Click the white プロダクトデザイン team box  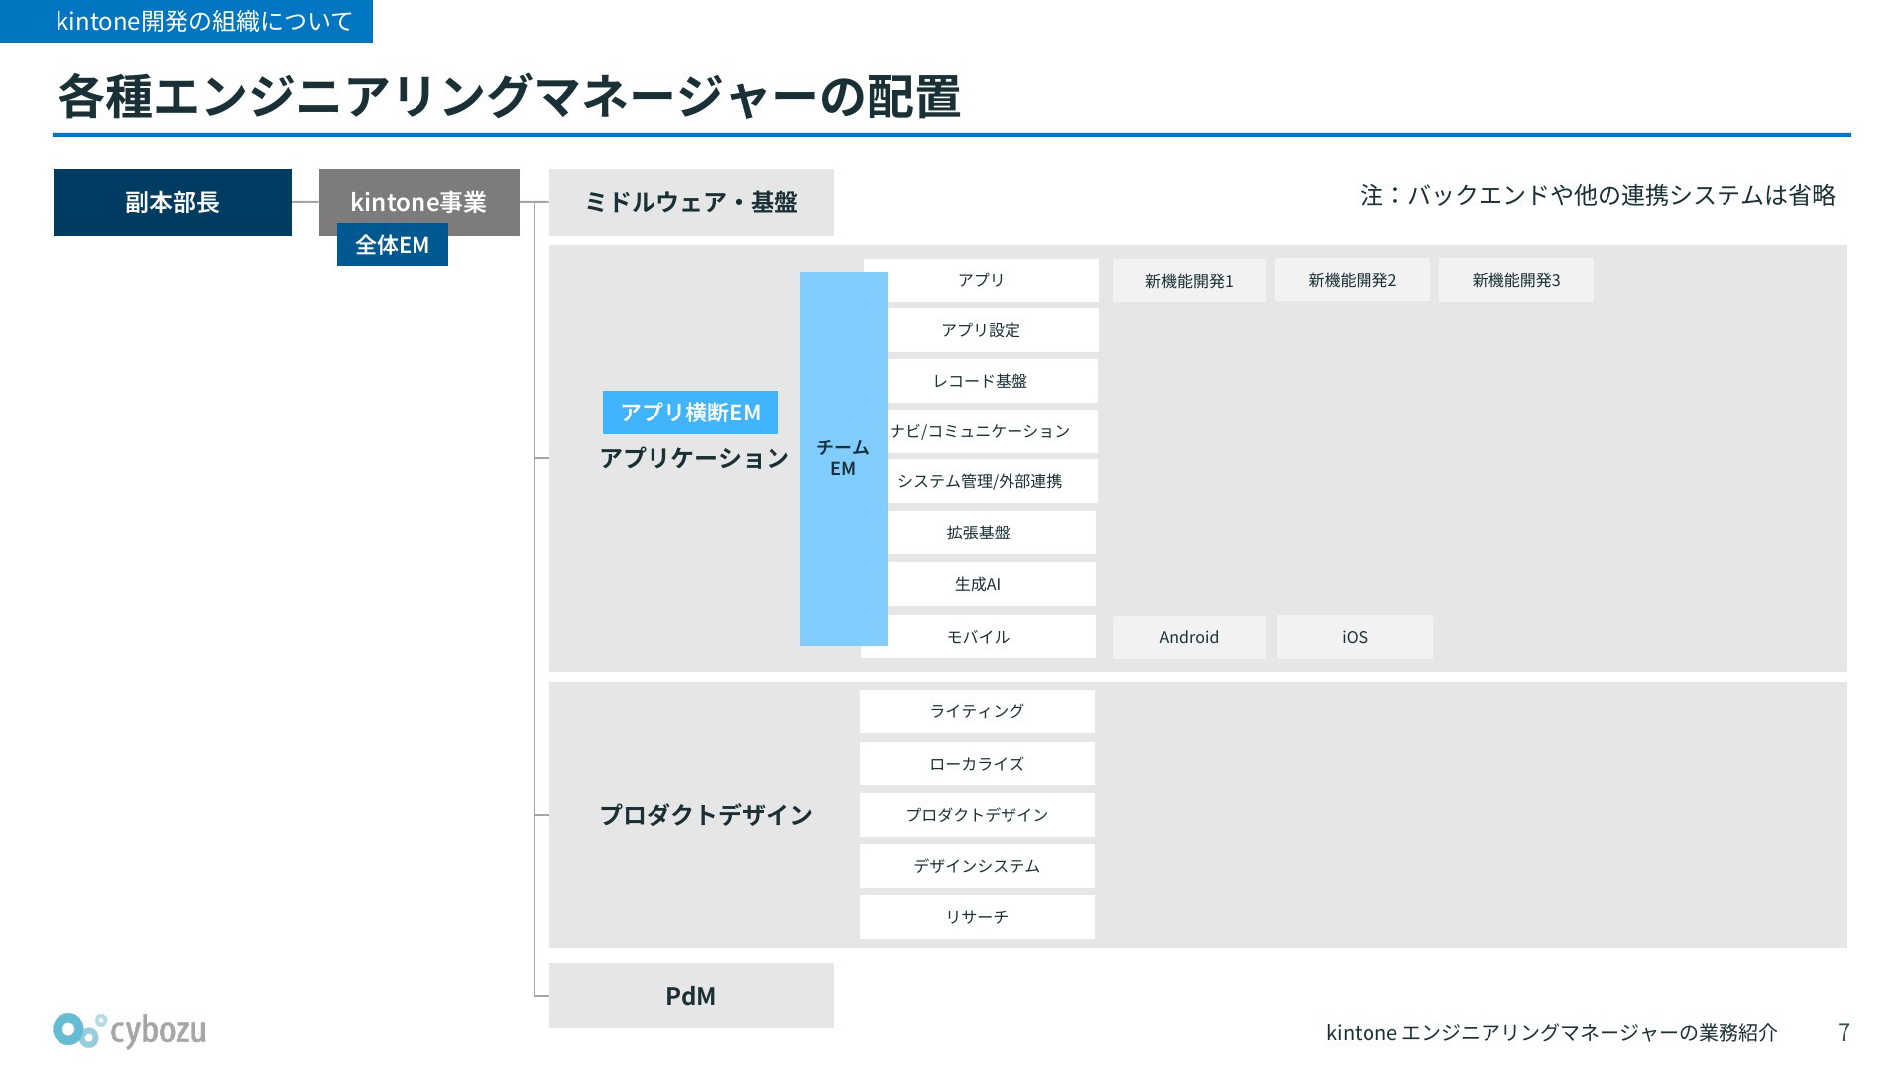click(x=977, y=815)
